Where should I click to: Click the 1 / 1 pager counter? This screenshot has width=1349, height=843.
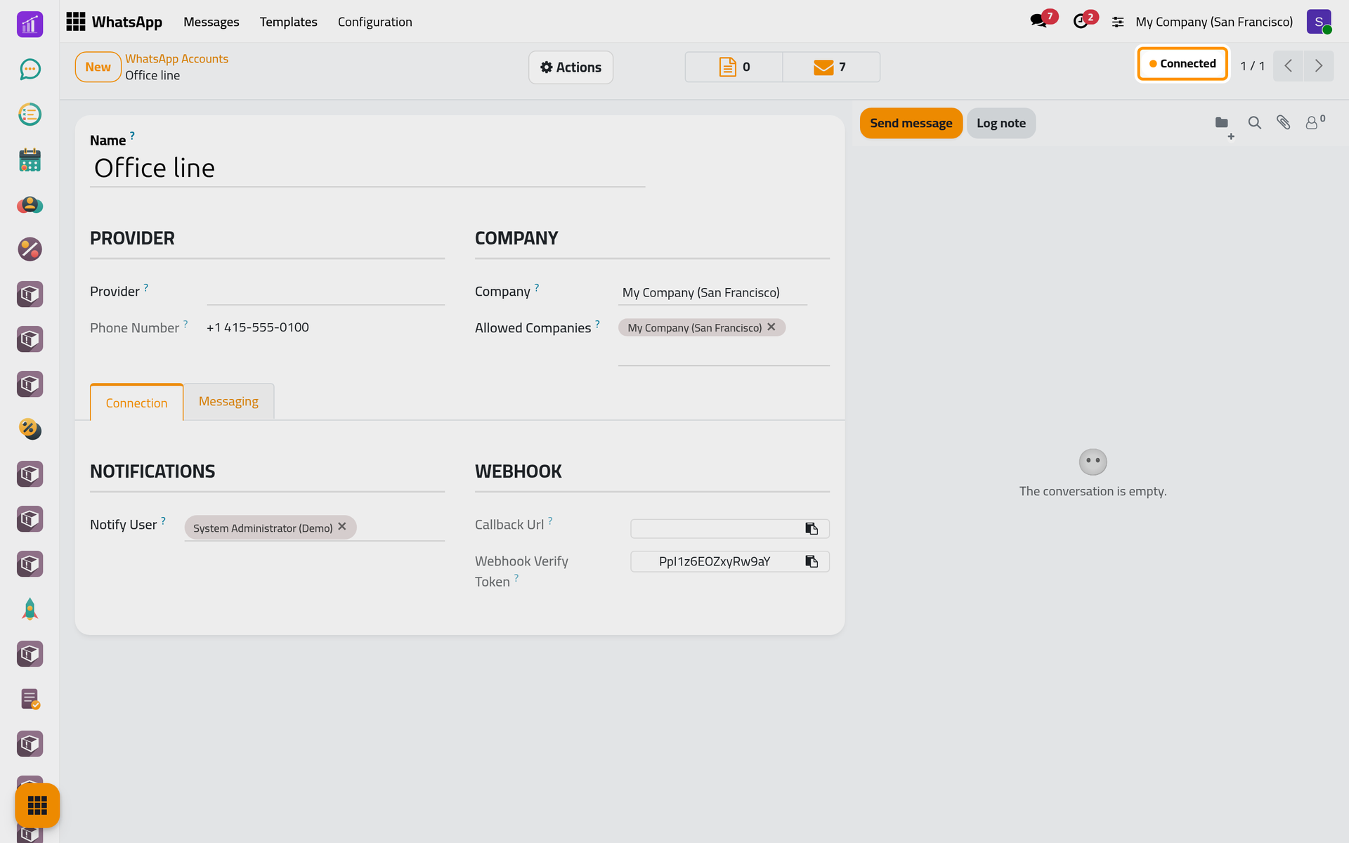(1252, 66)
